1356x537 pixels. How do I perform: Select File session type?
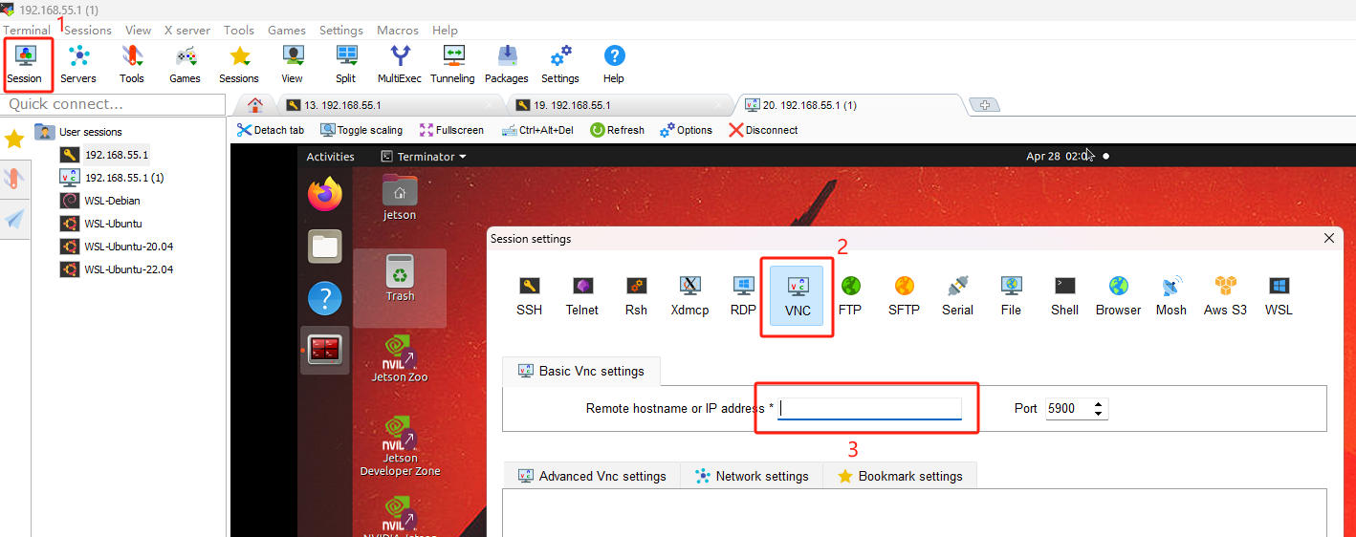(1011, 296)
